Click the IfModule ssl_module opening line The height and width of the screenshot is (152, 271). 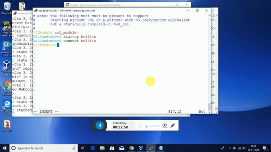(x=56, y=33)
